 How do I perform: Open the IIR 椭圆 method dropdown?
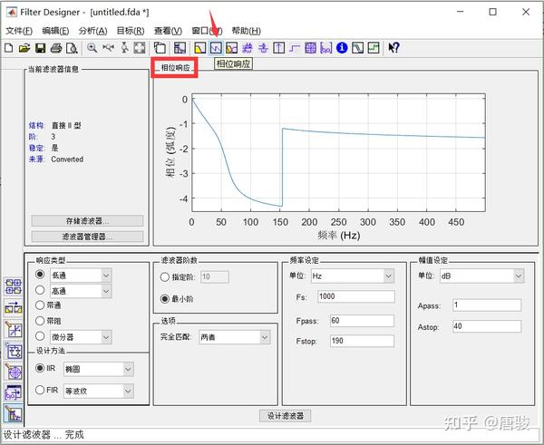pos(128,370)
